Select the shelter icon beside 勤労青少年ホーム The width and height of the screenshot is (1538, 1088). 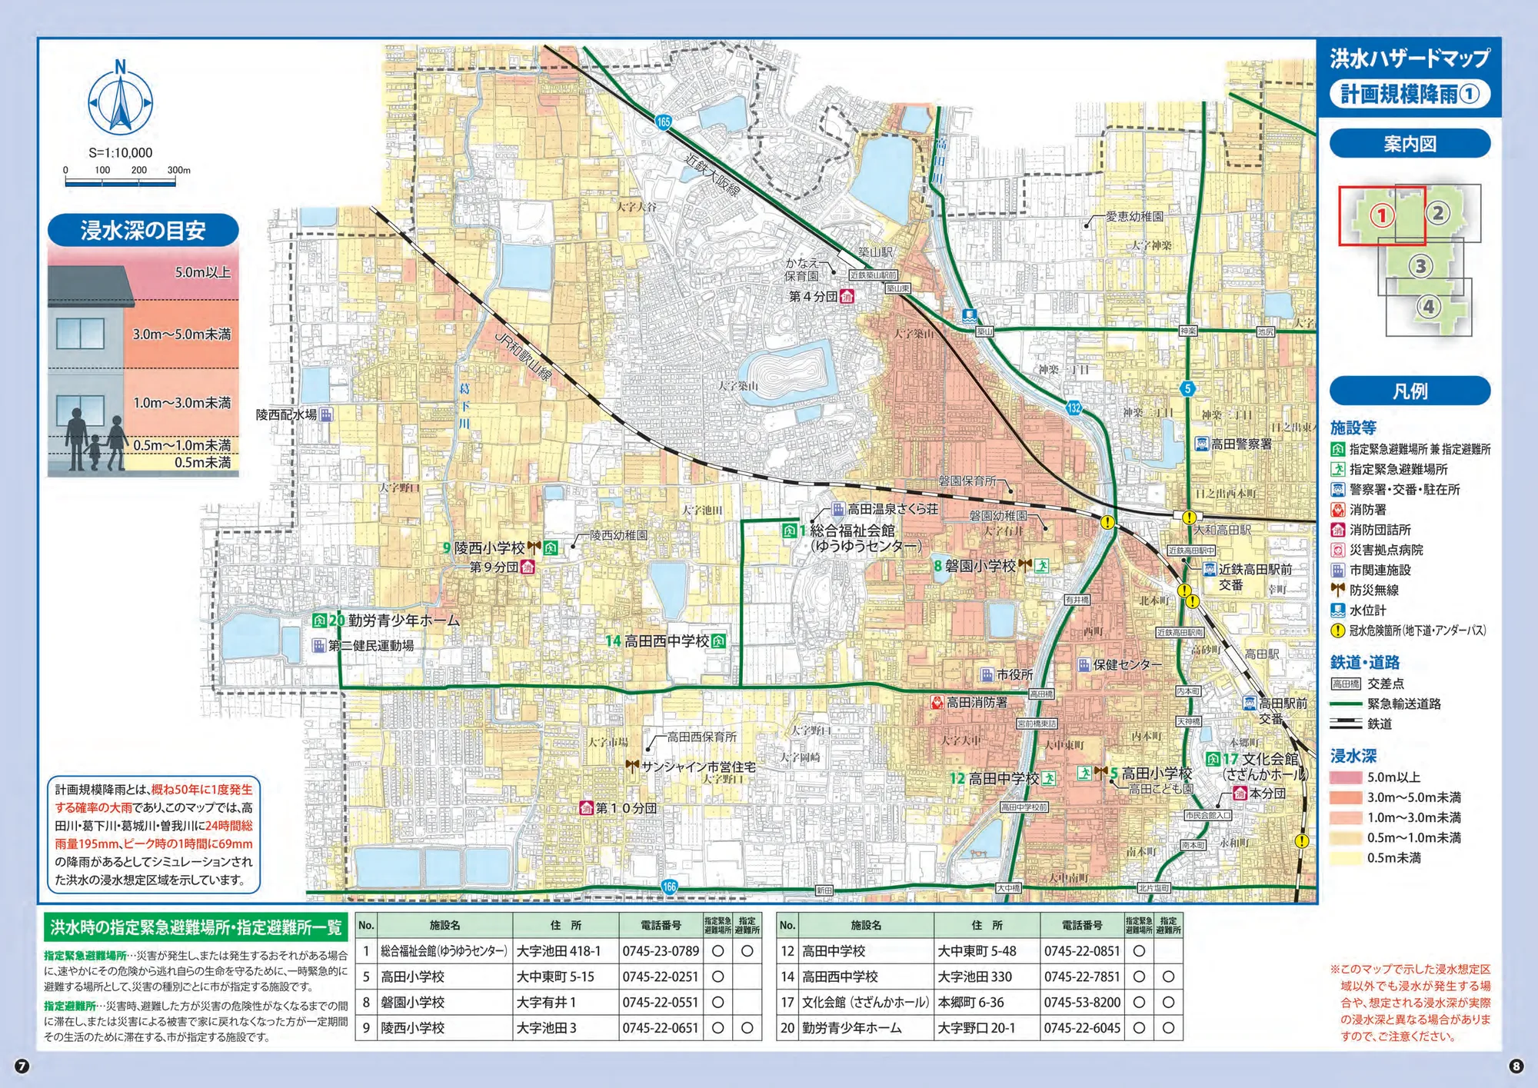[319, 621]
